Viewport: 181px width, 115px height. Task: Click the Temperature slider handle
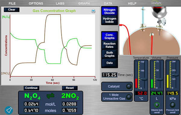click(144, 79)
